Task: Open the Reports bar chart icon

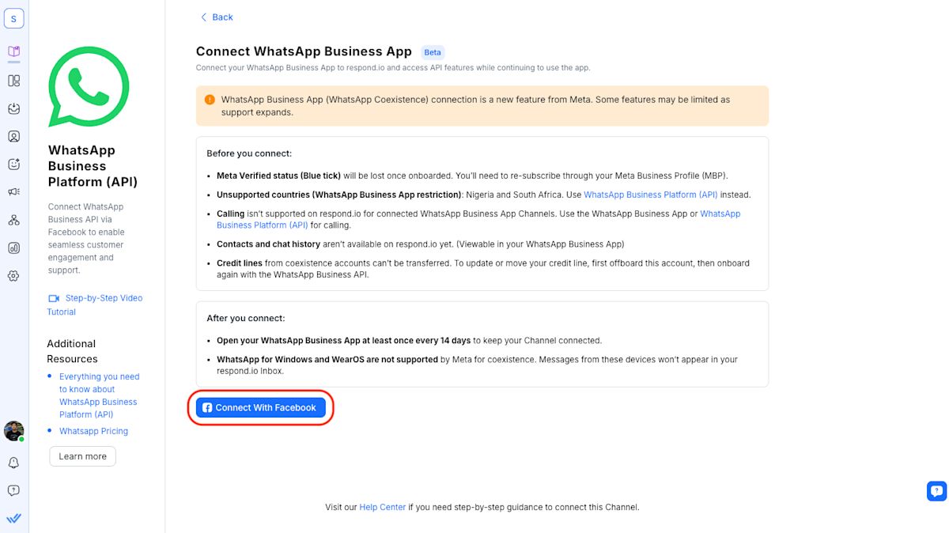Action: tap(13, 248)
